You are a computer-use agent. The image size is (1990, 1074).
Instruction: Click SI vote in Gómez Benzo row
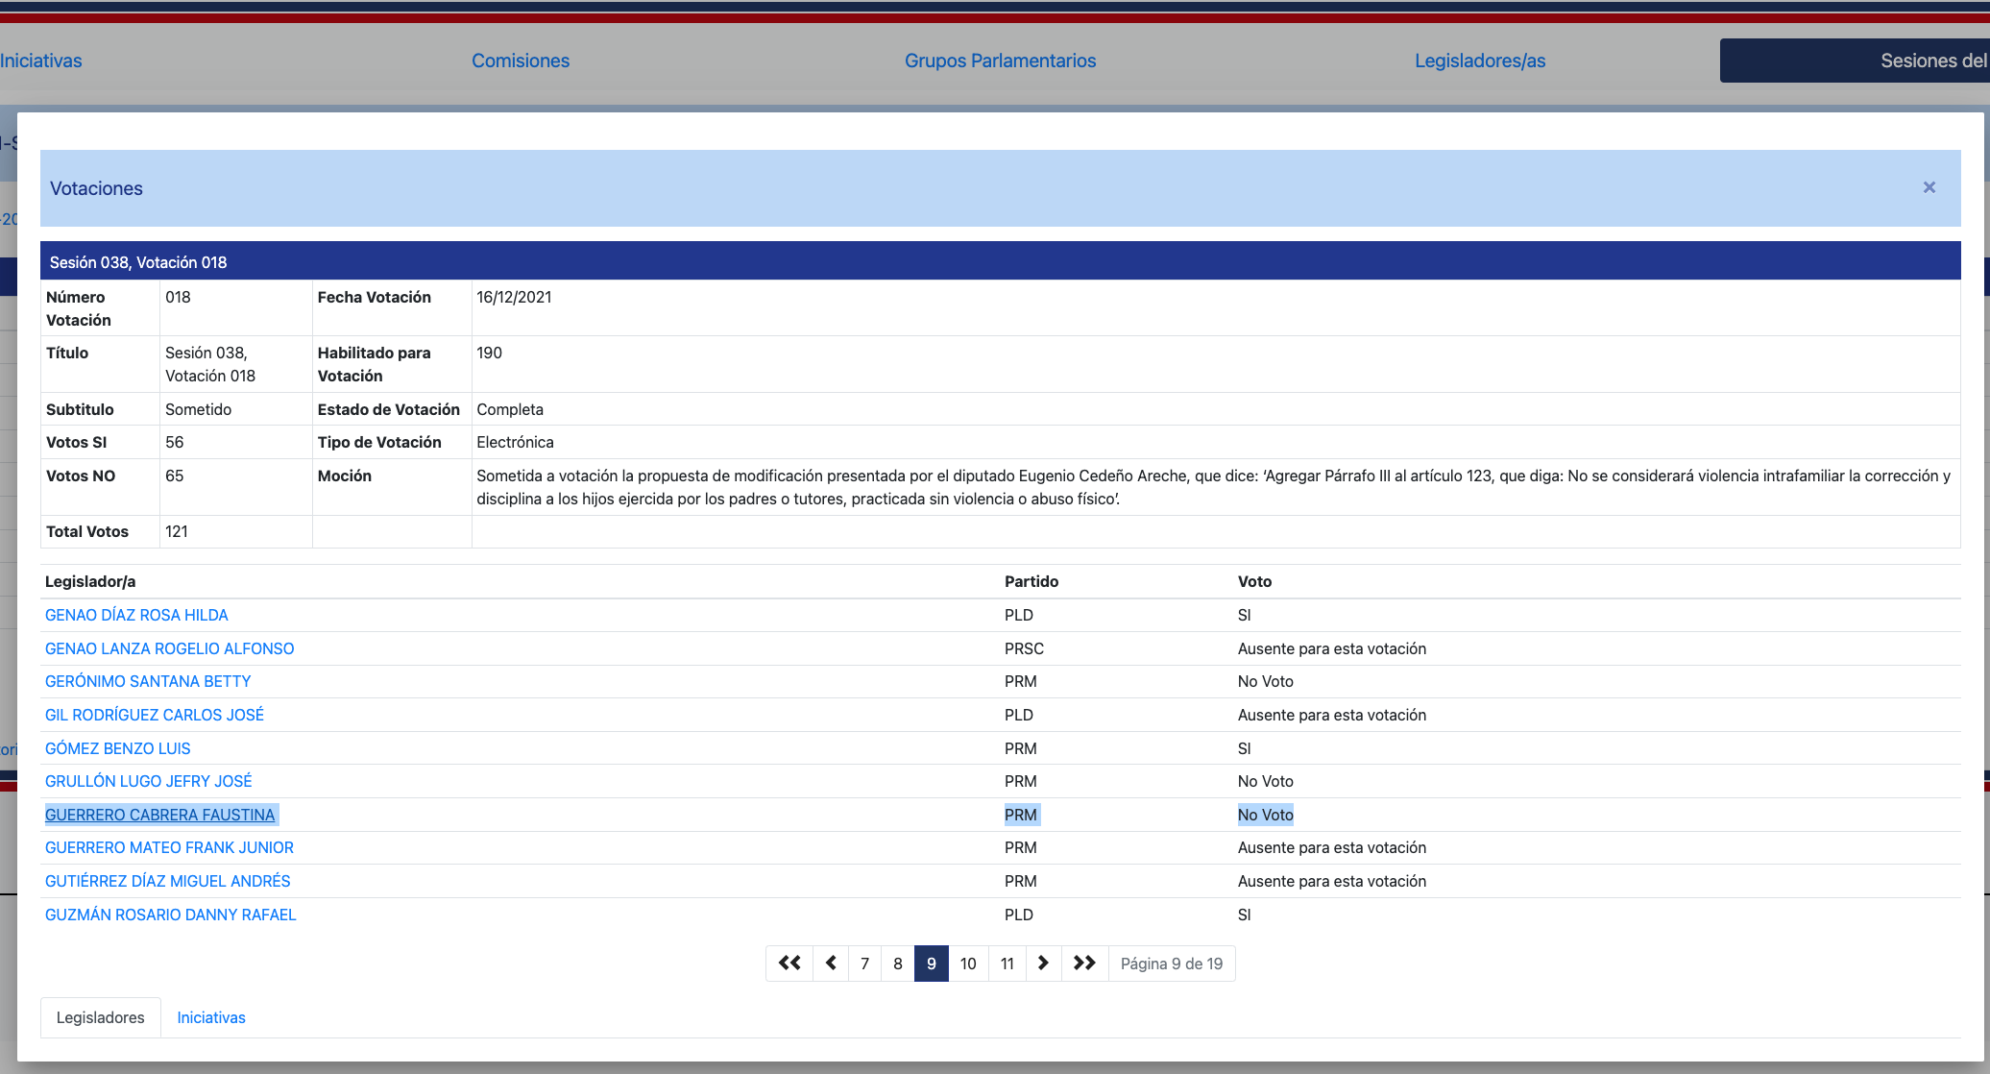pos(1245,748)
